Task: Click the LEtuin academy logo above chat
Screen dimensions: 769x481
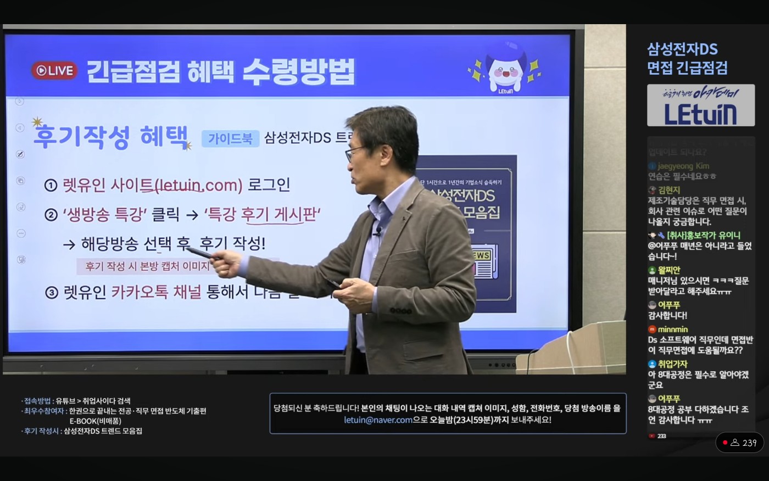Action: tap(700, 105)
